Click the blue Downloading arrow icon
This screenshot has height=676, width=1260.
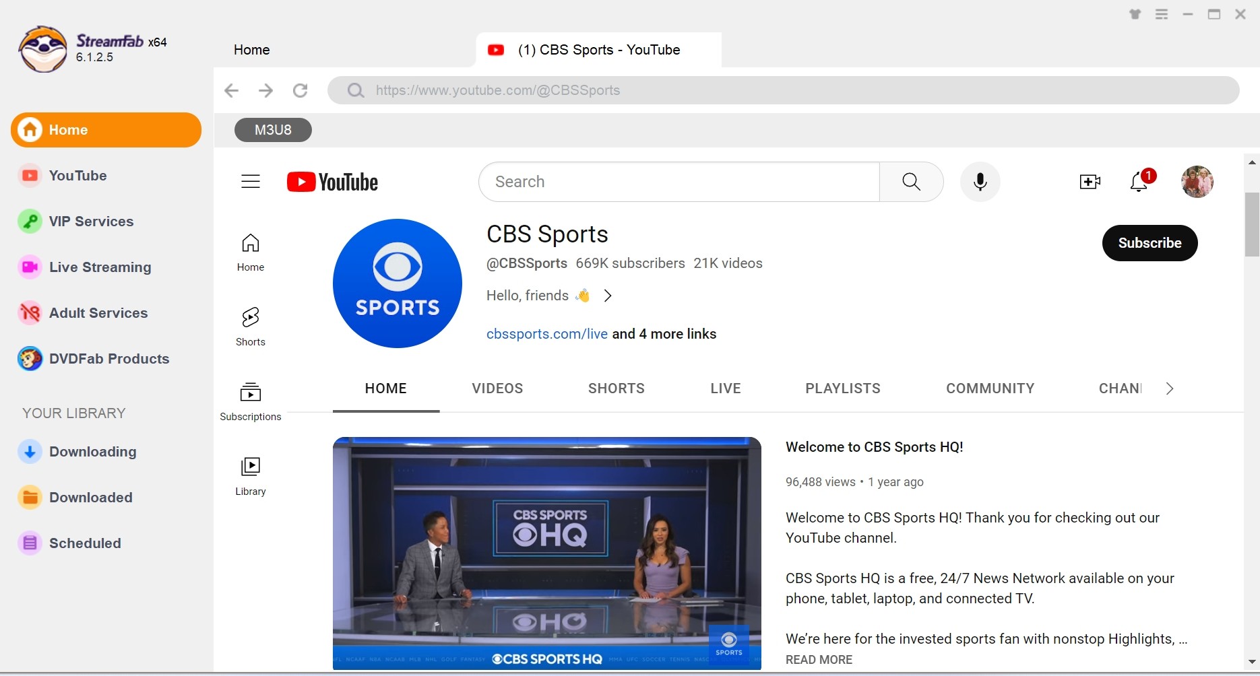[x=30, y=452]
